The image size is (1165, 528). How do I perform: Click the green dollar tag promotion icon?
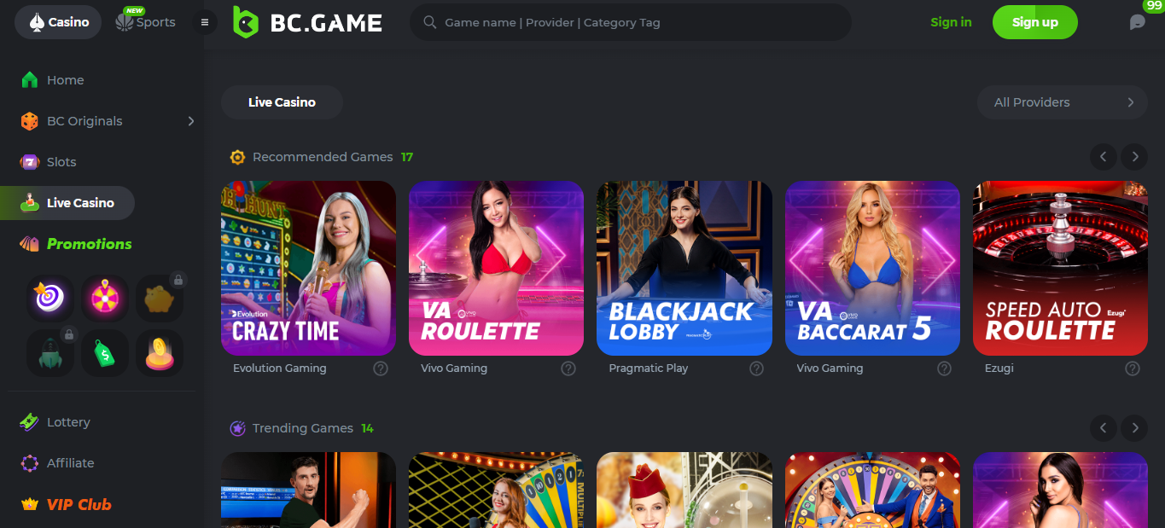pos(105,352)
